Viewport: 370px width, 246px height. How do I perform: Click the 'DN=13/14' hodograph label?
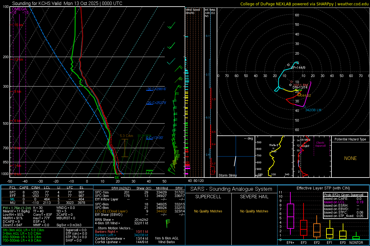(x=300, y=87)
